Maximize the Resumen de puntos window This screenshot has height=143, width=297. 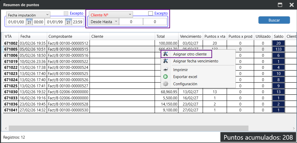tap(280, 5)
